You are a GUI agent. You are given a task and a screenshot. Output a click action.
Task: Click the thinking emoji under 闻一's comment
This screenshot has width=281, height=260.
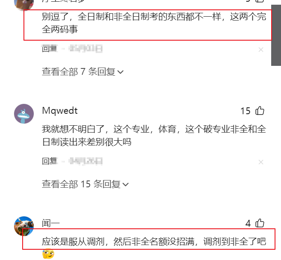[x=48, y=253]
